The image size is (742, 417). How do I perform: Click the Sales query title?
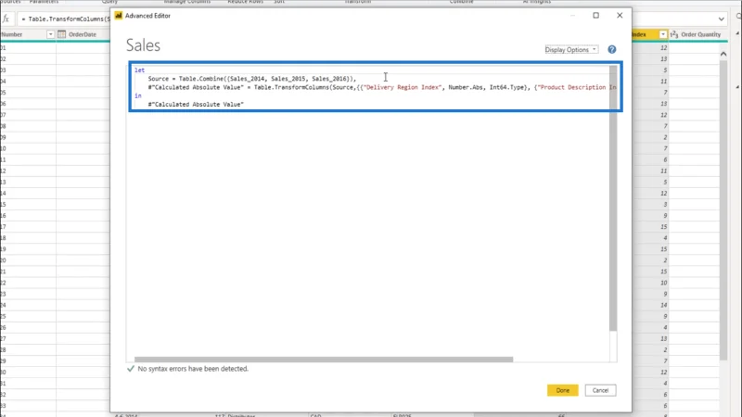click(x=143, y=45)
